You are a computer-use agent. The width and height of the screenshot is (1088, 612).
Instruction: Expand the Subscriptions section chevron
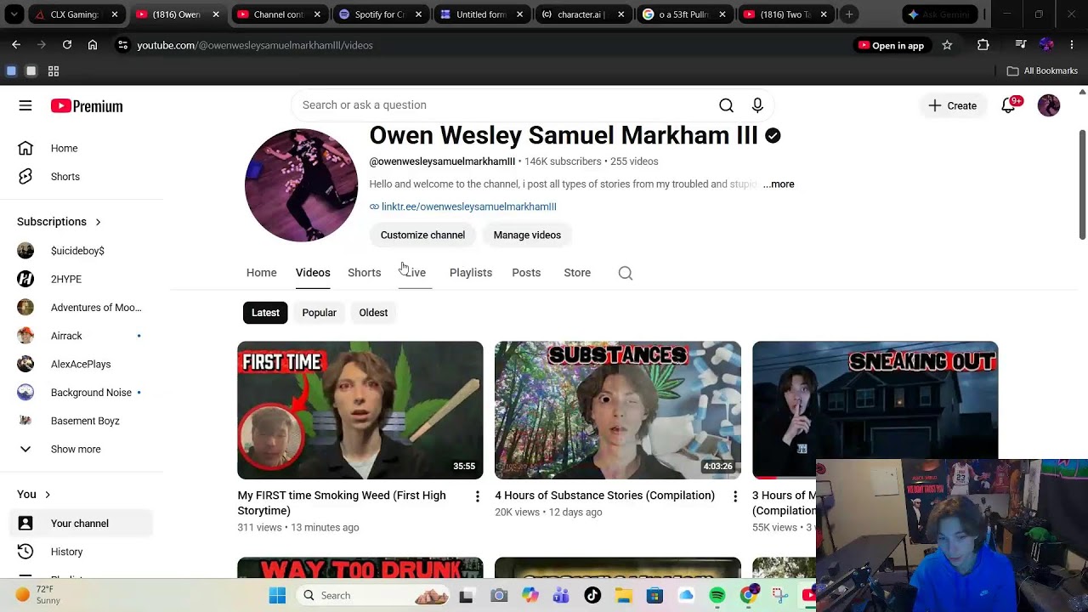click(x=98, y=222)
